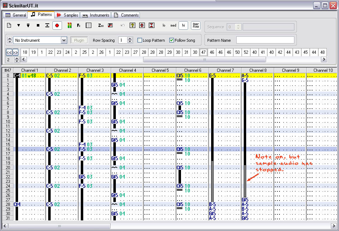The width and height of the screenshot is (339, 231).
Task: Click the Zxx macro icon
Action: click(x=101, y=25)
